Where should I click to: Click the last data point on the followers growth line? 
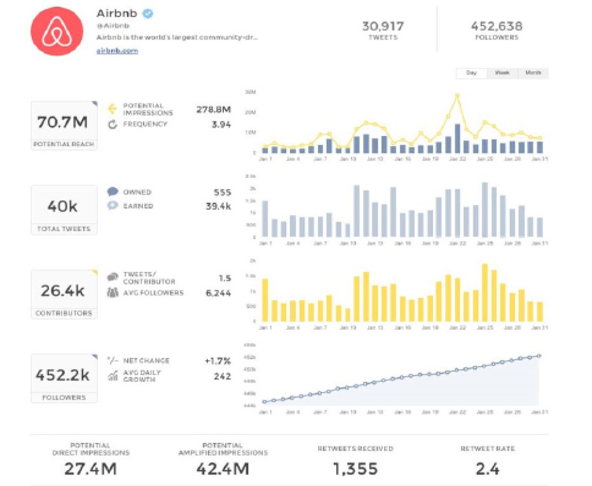pos(539,356)
